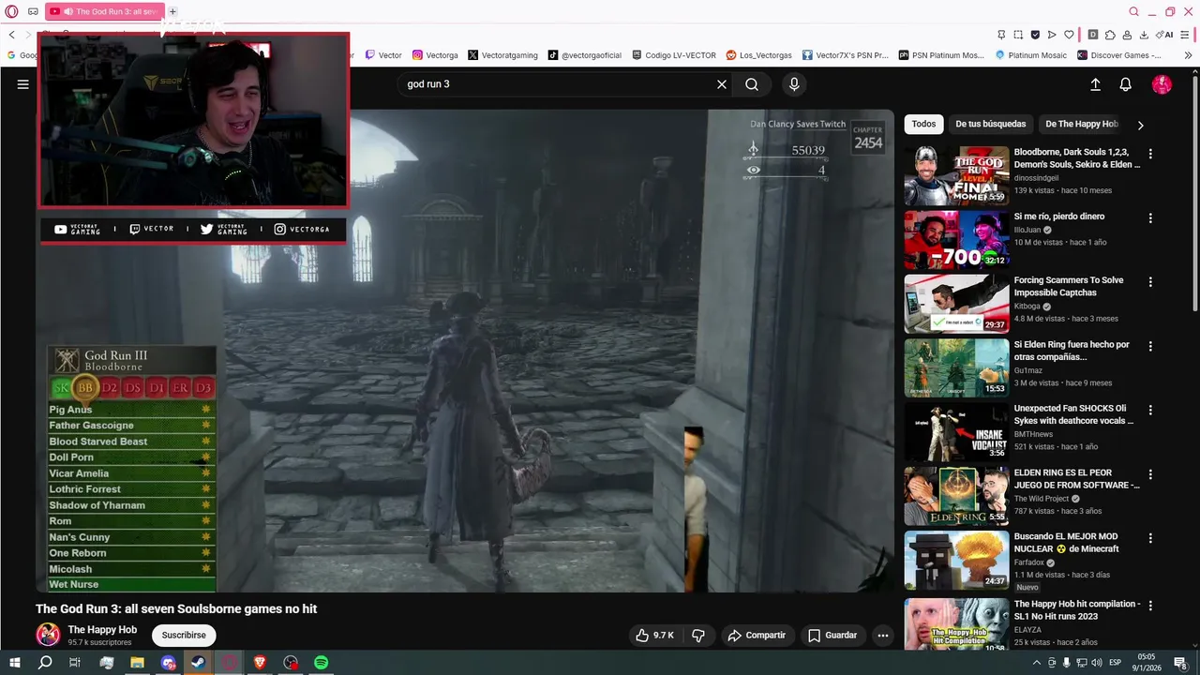Open Steam from the taskbar
The image size is (1200, 675).
point(199,663)
